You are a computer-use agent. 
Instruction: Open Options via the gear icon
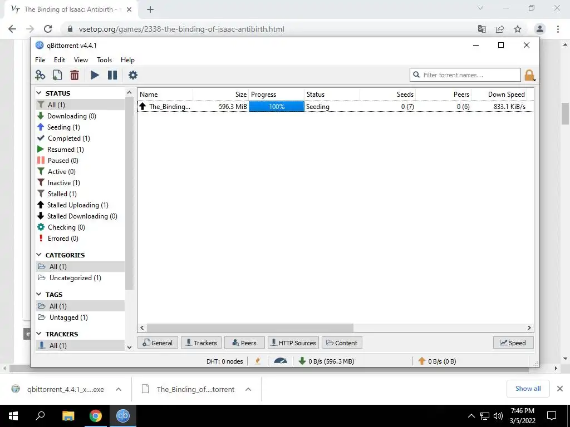point(133,75)
